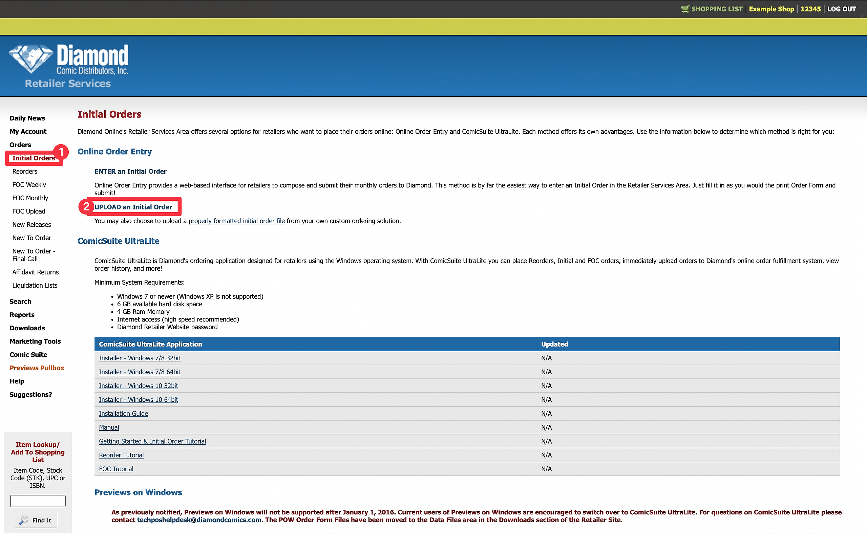
Task: Click 'Internet access (high speed recommended)' bullet
Action: 178,319
